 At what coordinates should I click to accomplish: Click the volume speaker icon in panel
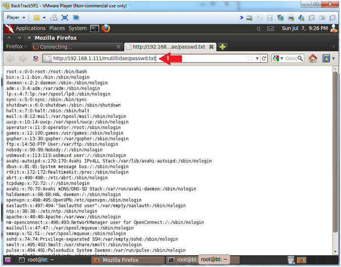coord(258,28)
